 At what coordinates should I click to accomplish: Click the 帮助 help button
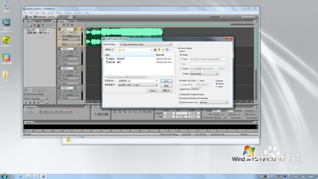click(x=166, y=91)
